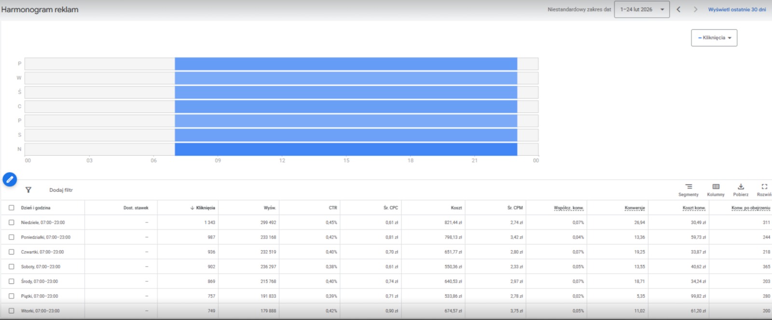
Task: Click the blue pencil edit schedule icon
Action: (10, 179)
